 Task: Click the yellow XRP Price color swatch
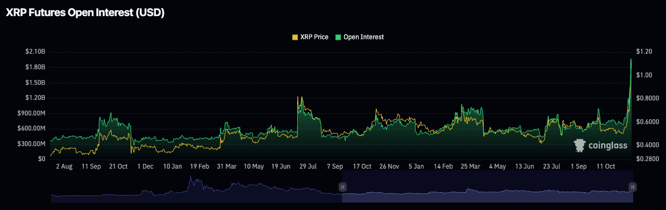pyautogui.click(x=295, y=37)
